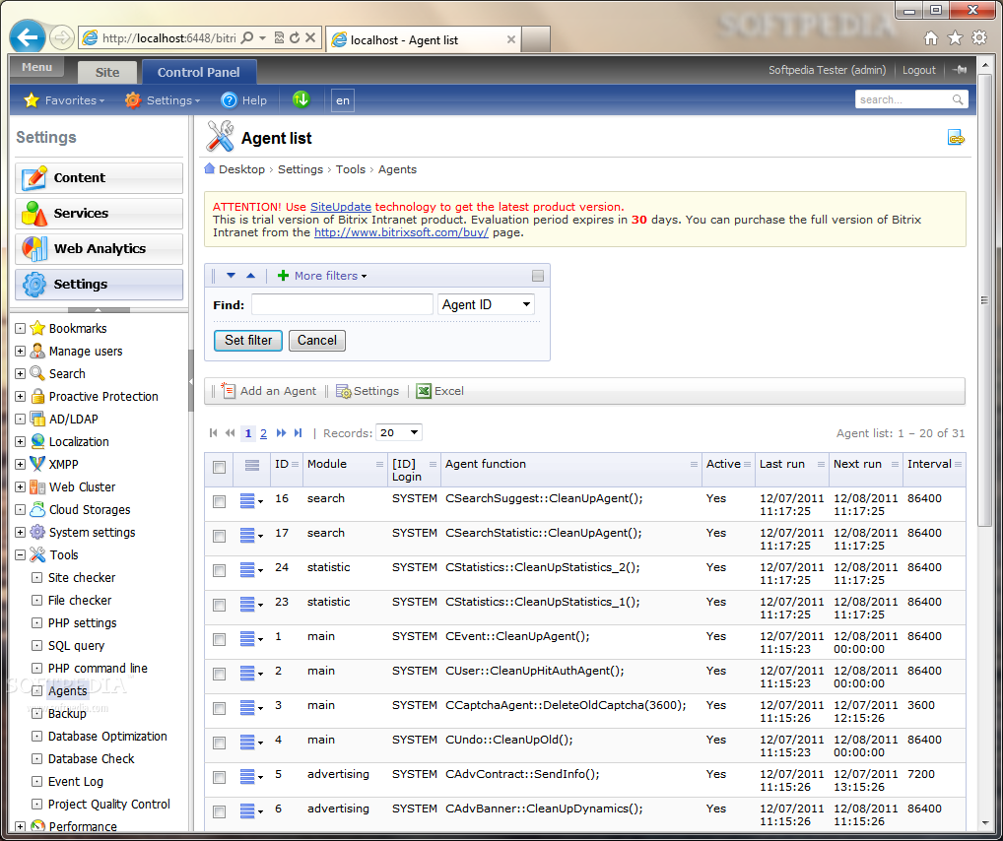Open the Favorites dropdown menu
The image size is (1003, 841).
click(64, 100)
